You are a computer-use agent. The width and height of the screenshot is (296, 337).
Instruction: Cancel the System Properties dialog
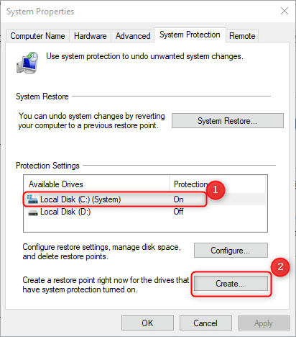click(x=205, y=323)
